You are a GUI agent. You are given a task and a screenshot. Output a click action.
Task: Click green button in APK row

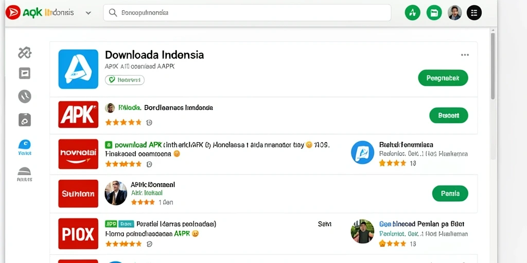[x=449, y=116]
